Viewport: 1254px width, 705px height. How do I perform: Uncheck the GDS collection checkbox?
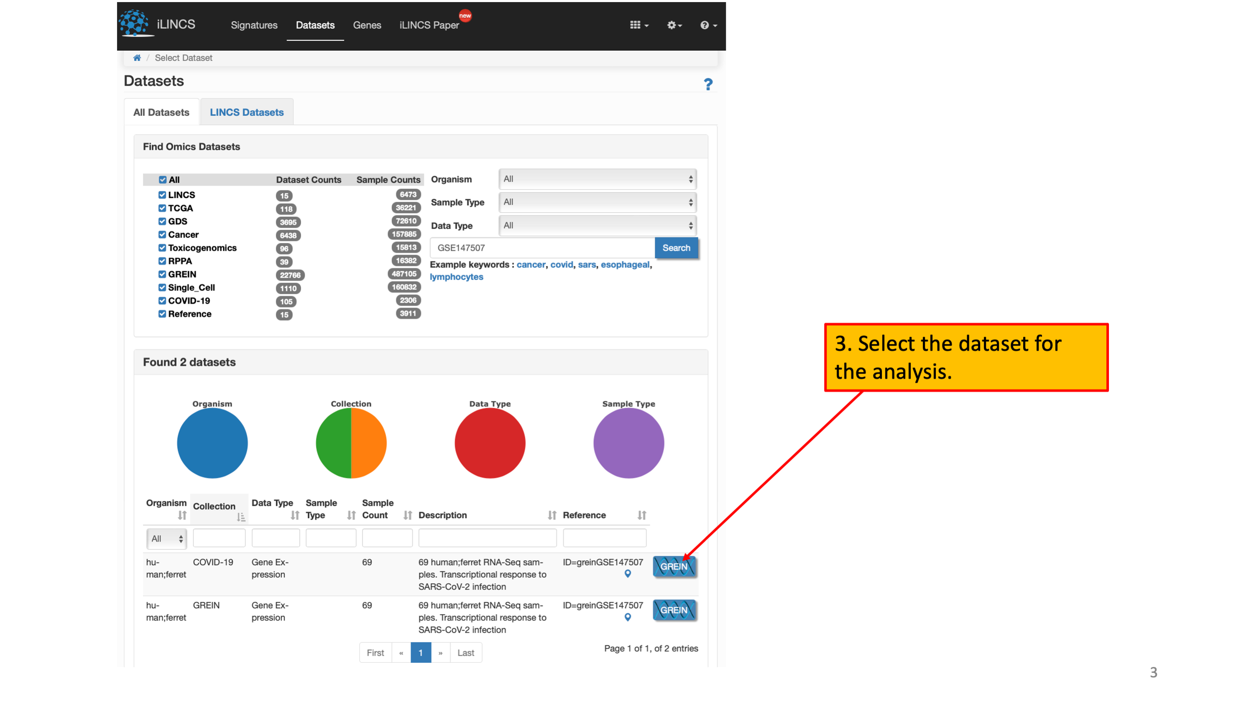point(162,221)
